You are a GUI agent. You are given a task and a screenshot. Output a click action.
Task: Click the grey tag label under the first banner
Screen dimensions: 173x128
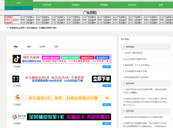[17, 67]
